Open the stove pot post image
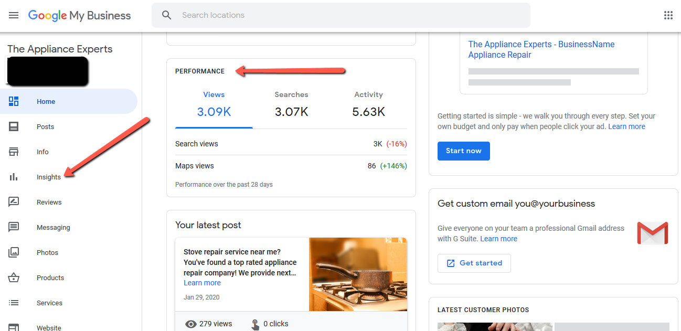681x331 pixels. [358, 274]
